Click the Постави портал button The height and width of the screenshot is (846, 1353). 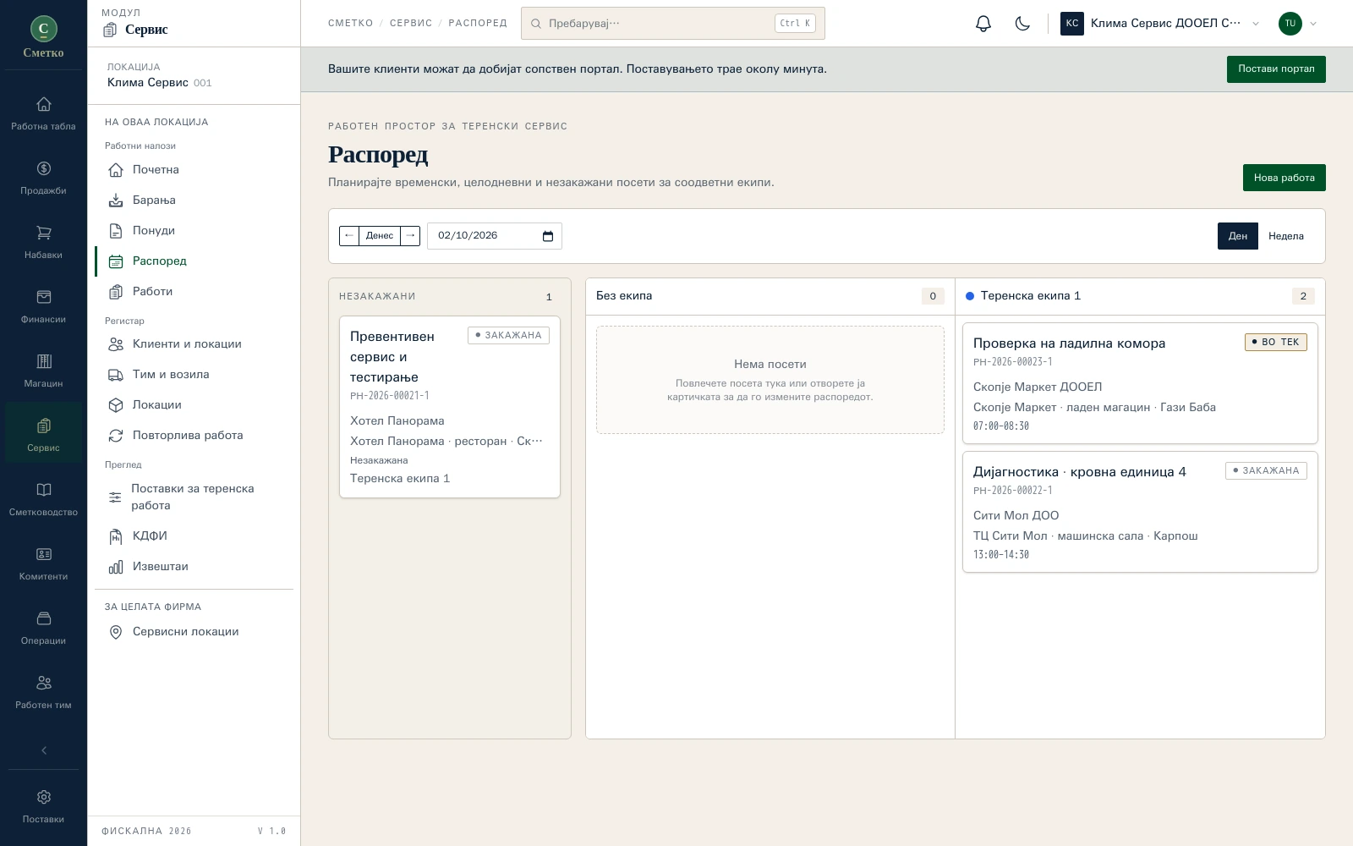(x=1276, y=69)
